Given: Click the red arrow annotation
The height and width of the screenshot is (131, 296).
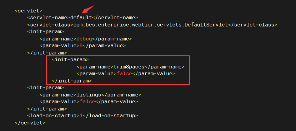Looking at the screenshot, I should pos(87,10).
